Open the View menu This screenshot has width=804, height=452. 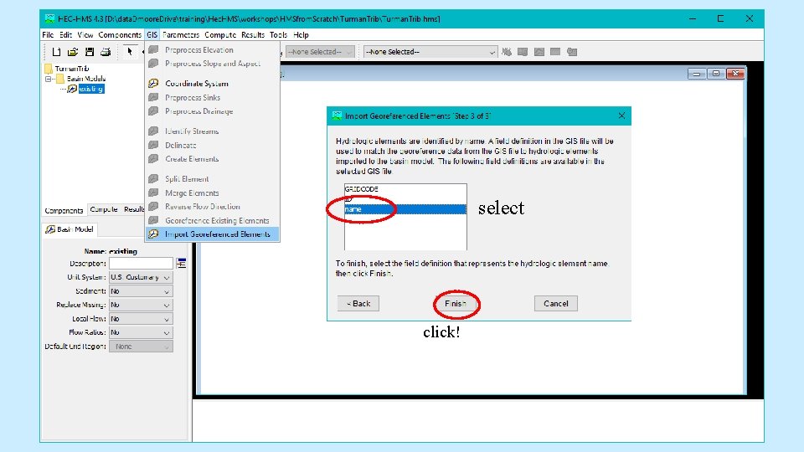85,35
